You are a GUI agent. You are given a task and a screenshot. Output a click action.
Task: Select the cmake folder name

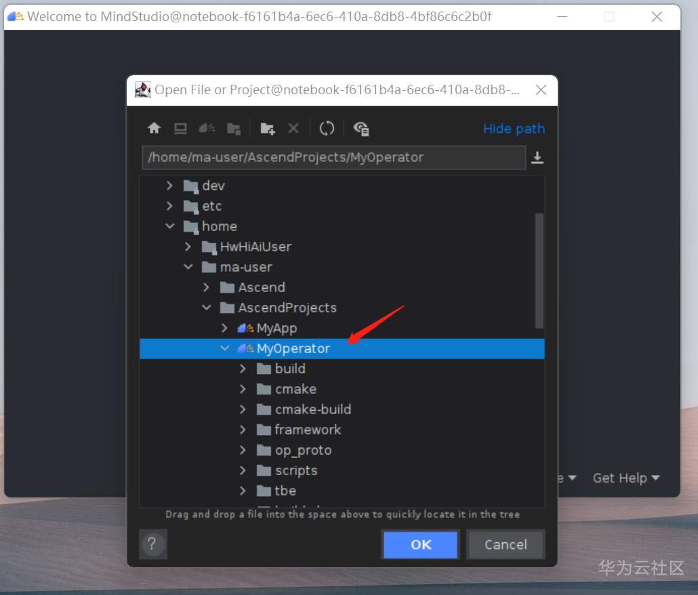coord(295,389)
